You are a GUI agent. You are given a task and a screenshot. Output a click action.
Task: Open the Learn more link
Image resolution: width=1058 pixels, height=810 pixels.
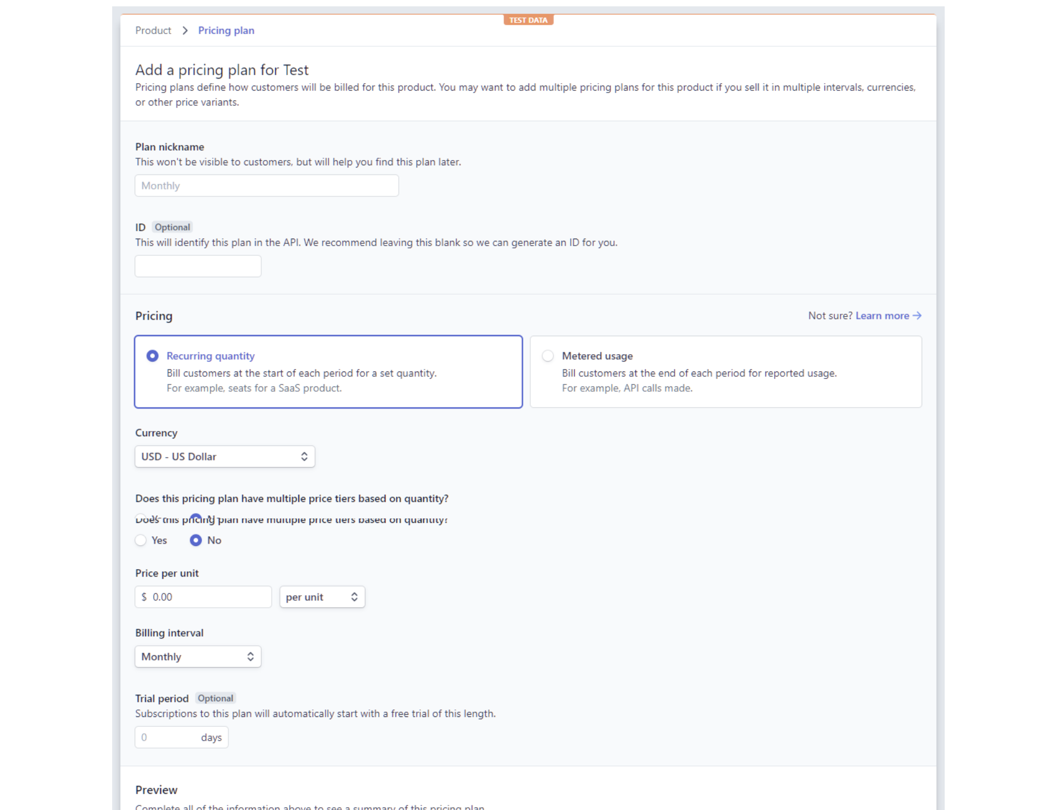[882, 315]
